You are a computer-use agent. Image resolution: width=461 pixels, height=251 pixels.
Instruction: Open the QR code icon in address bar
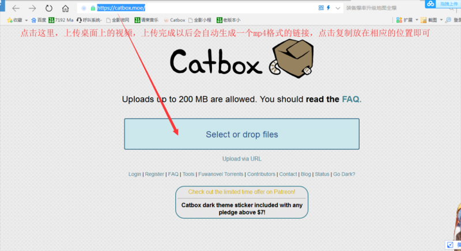pos(321,8)
